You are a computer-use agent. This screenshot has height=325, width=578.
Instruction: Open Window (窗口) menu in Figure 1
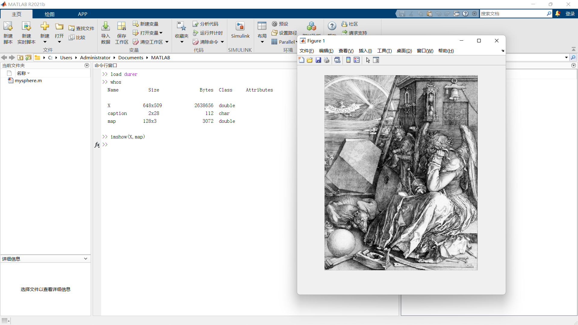pos(425,51)
